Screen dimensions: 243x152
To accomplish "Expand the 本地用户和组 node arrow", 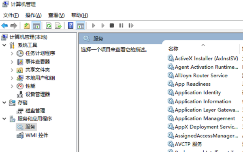I will tap(12, 78).
